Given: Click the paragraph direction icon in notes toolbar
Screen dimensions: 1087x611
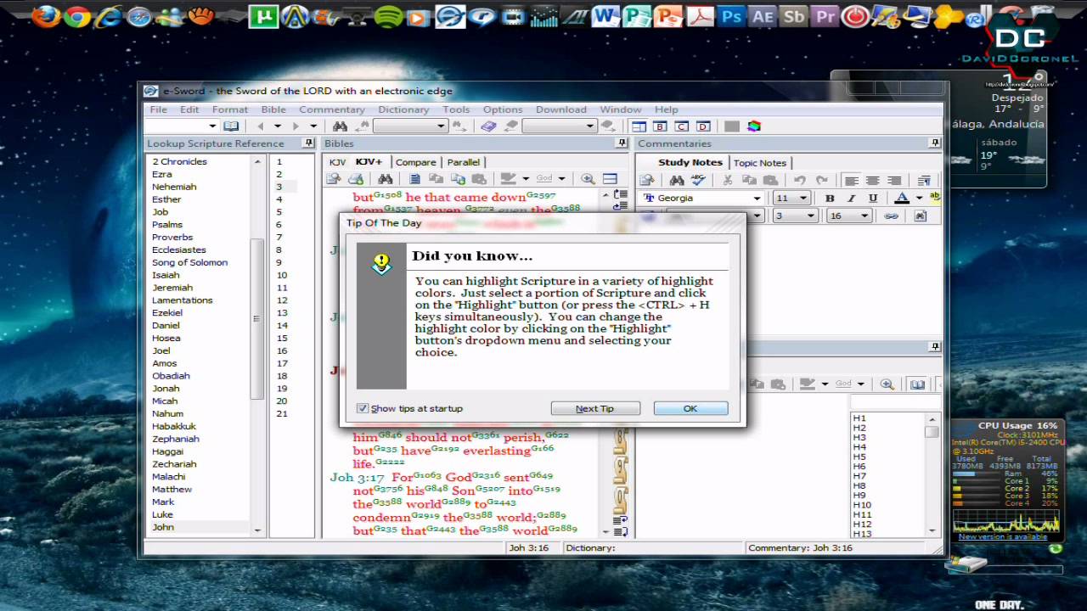Looking at the screenshot, I should [924, 180].
